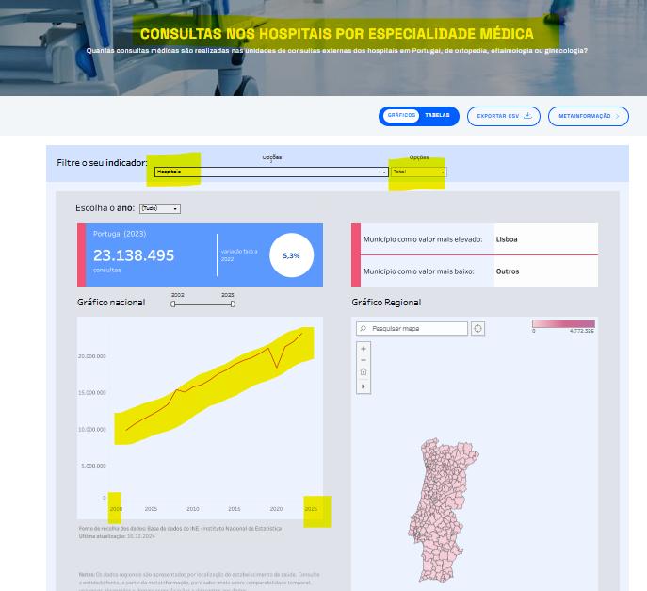Click the page title Consultas nos Hospitais
The height and width of the screenshot is (591, 647).
point(337,33)
